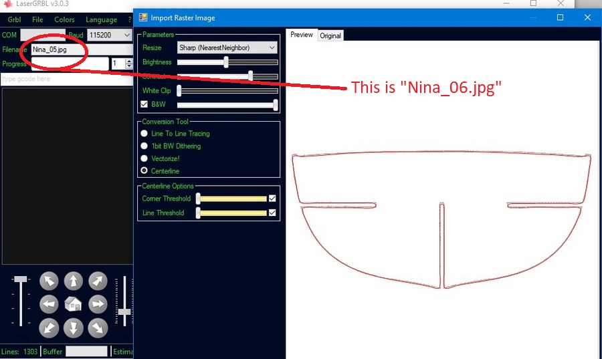
Task: Click the Lines: 1303 status text
Action: tap(19, 352)
